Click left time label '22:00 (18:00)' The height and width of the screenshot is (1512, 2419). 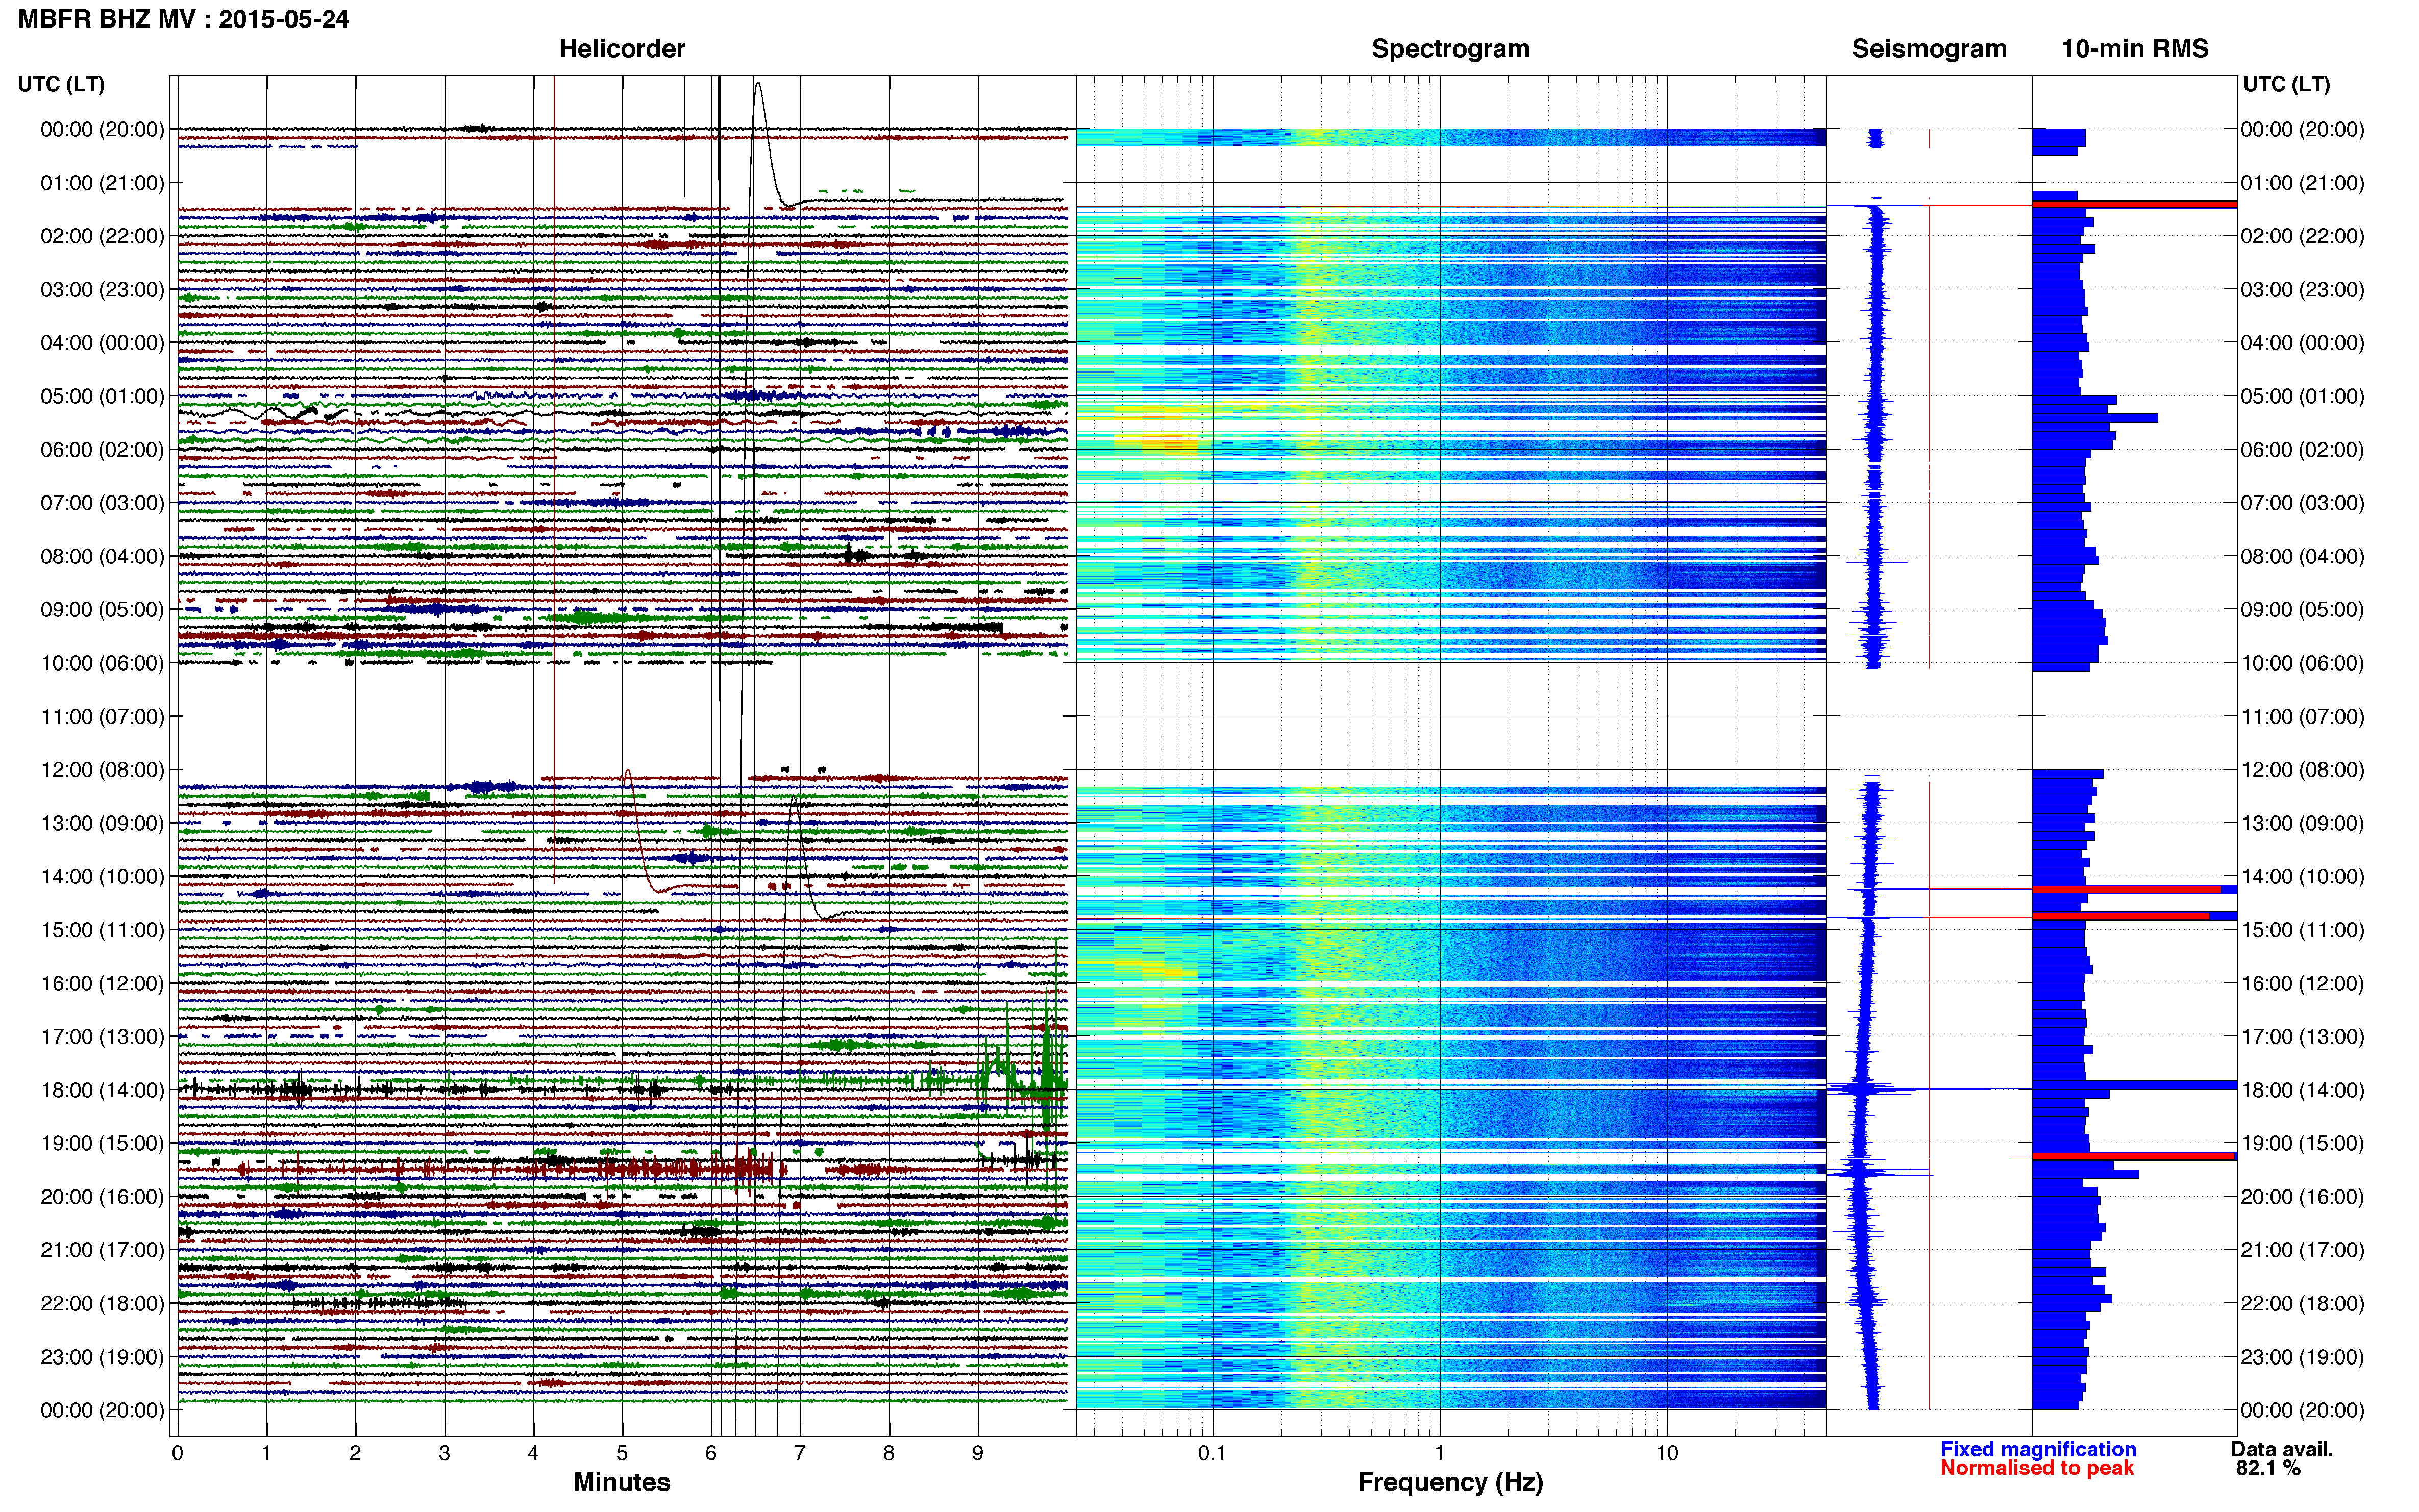coord(102,1303)
